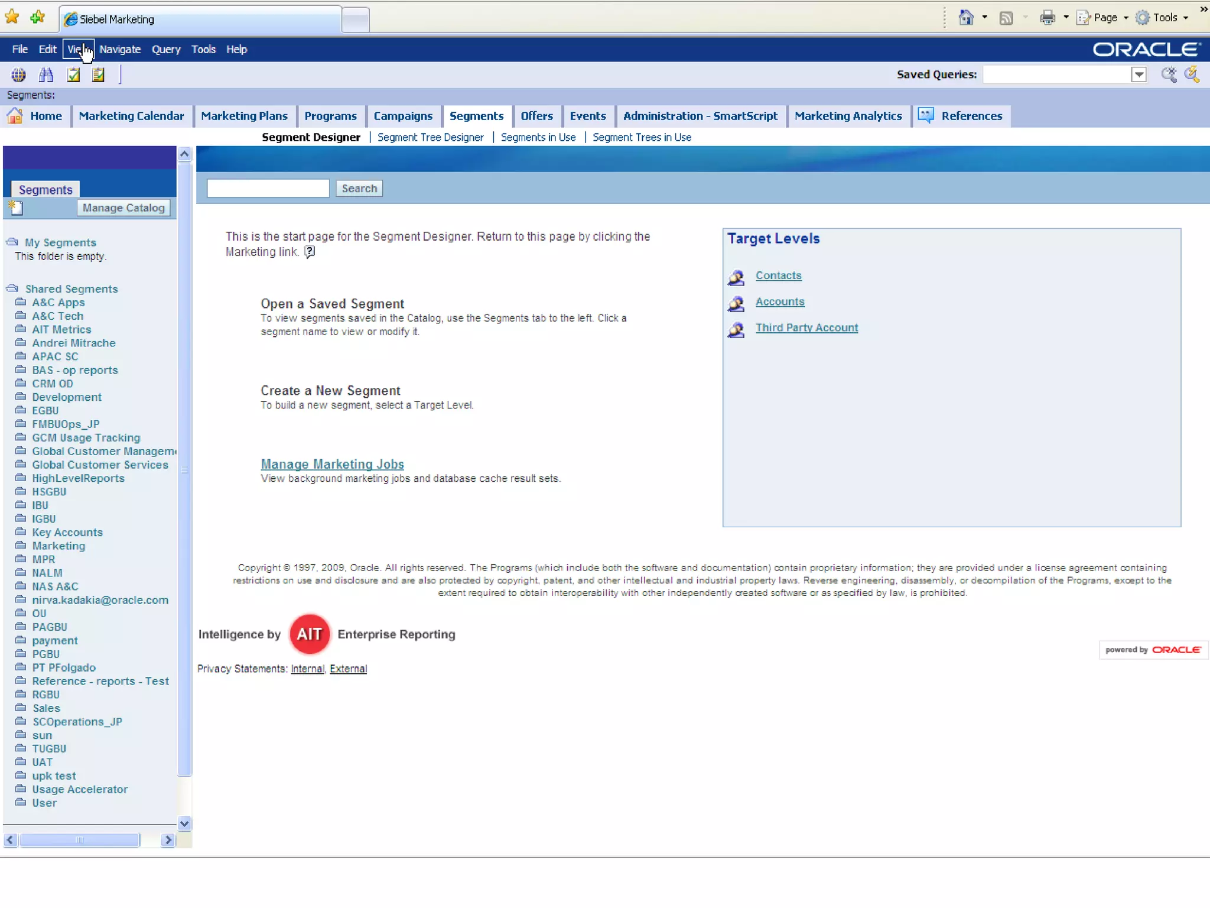This screenshot has height=908, width=1210.
Task: Open the Global Customer Services folder
Action: [x=100, y=465]
